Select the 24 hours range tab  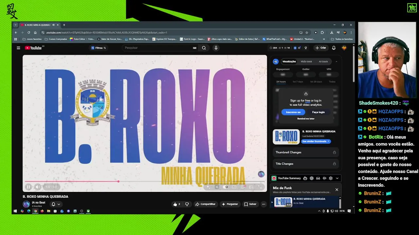click(x=281, y=82)
